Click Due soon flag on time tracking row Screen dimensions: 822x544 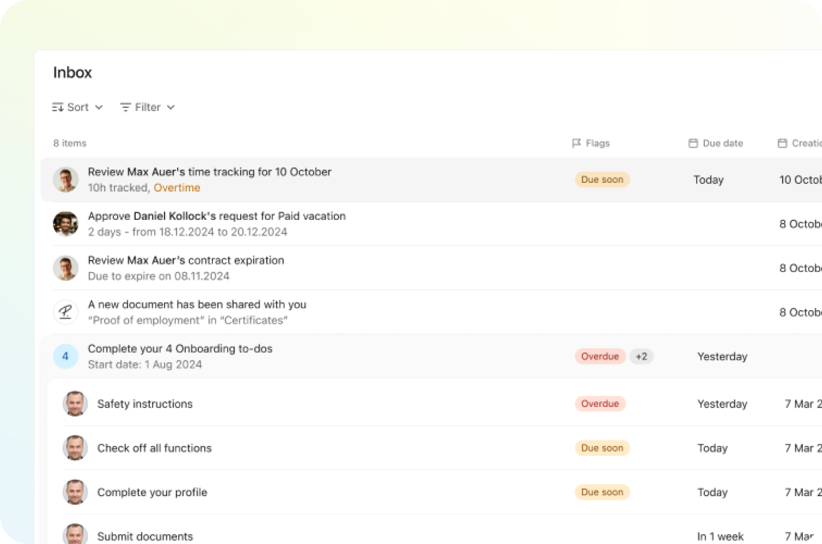click(602, 179)
